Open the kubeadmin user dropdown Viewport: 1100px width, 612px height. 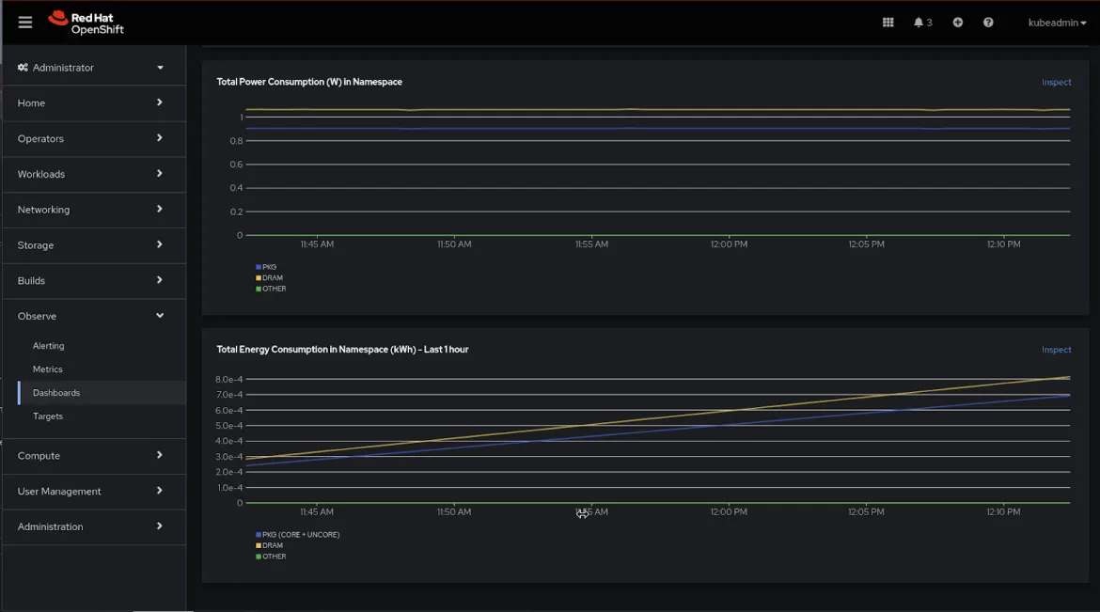pyautogui.click(x=1053, y=22)
